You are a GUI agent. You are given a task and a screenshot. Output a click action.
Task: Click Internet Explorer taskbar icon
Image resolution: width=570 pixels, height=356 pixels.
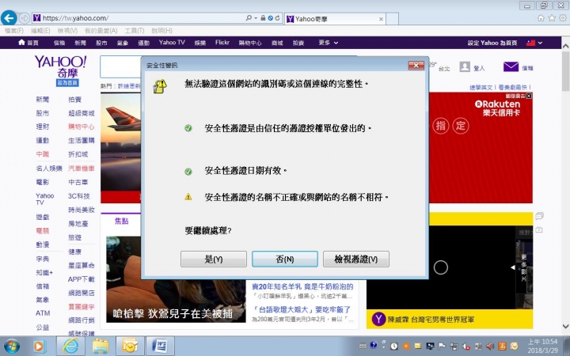pyautogui.click(x=70, y=346)
